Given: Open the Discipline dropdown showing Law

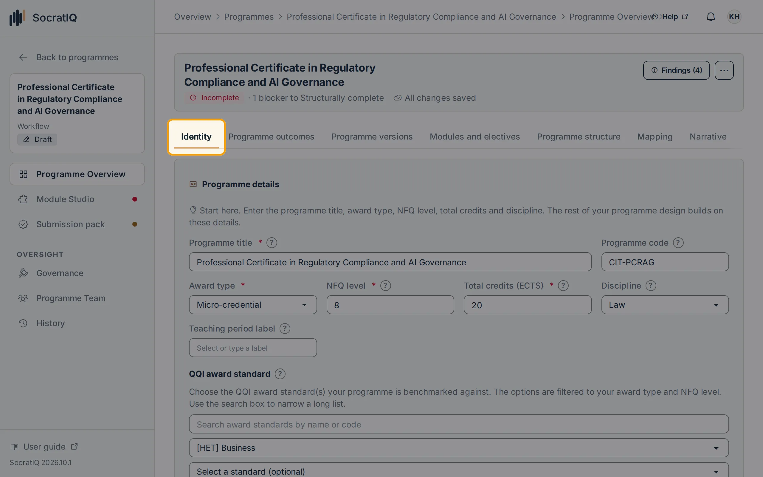Looking at the screenshot, I should click(x=665, y=305).
